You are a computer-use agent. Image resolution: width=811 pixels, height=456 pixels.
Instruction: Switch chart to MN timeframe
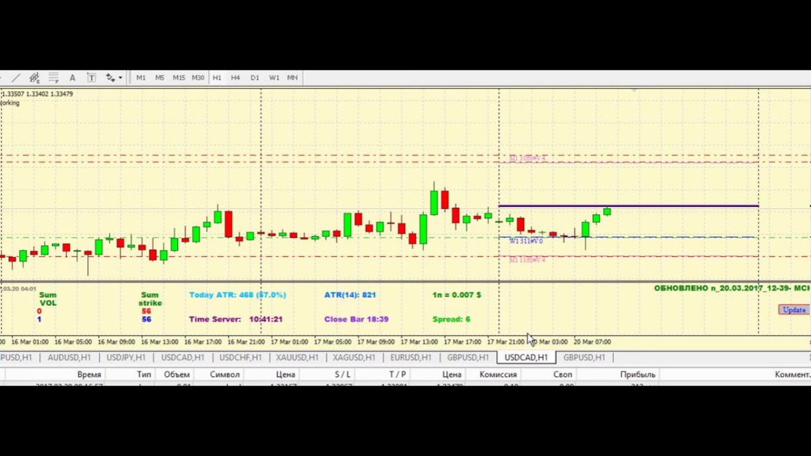point(292,77)
